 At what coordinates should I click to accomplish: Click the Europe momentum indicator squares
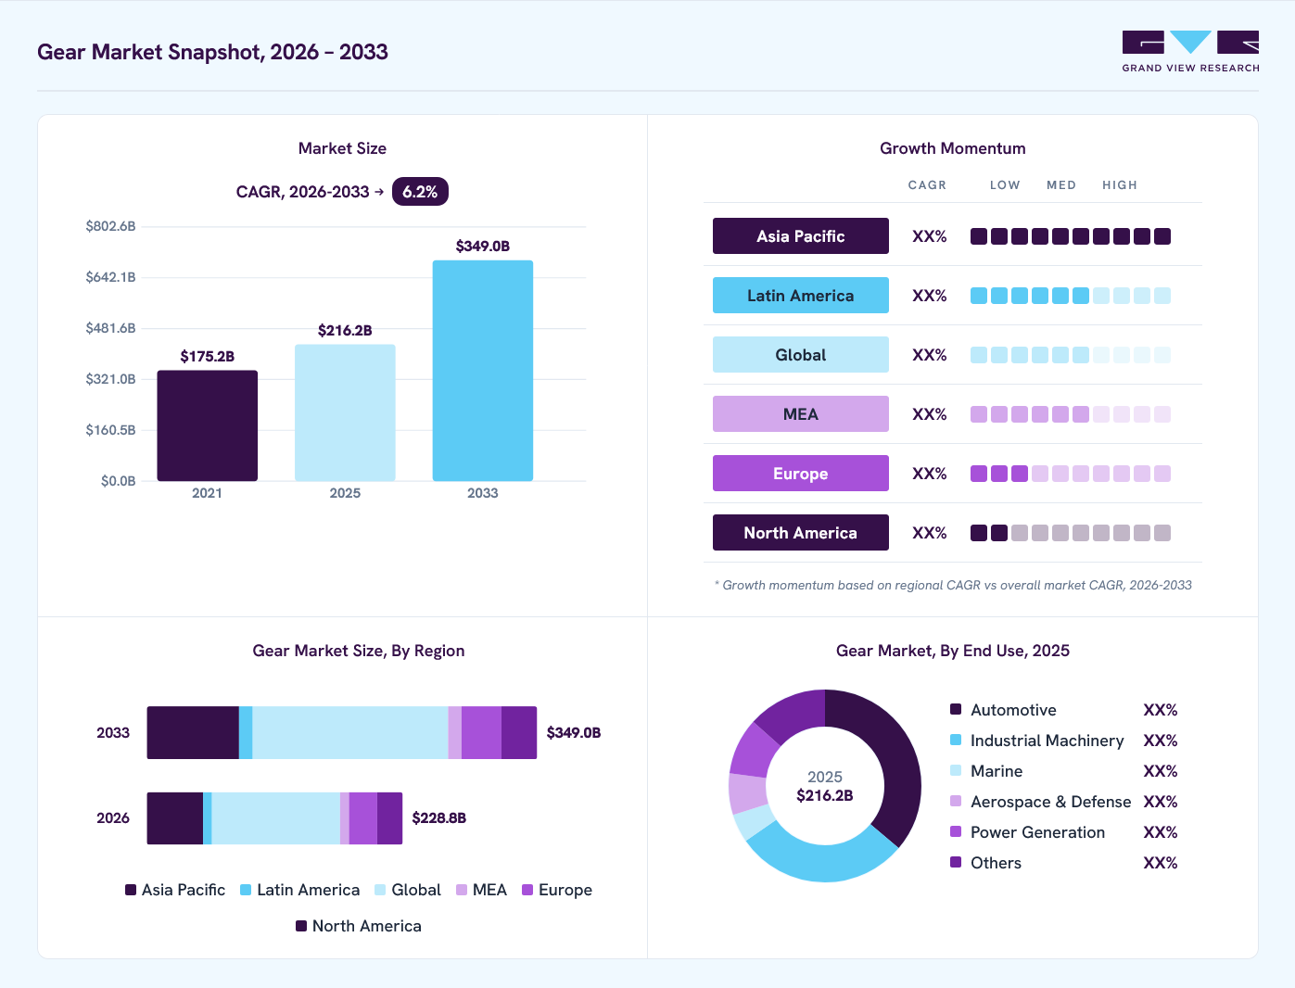(1071, 474)
